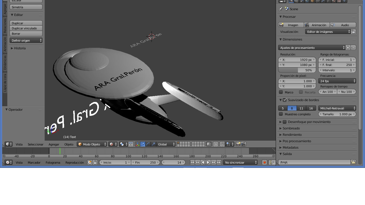The height and width of the screenshot is (205, 365).
Task: Open the Modo Objeto mode dropdown
Action: [x=92, y=144]
